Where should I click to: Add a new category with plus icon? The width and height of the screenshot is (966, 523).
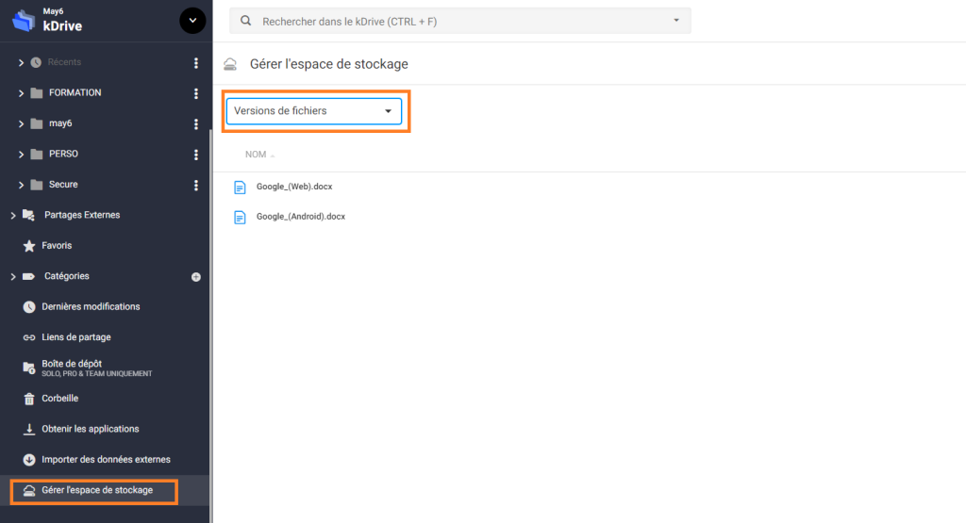coord(196,277)
